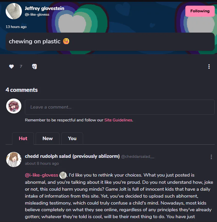Open comment options three-dot menu

point(211,157)
